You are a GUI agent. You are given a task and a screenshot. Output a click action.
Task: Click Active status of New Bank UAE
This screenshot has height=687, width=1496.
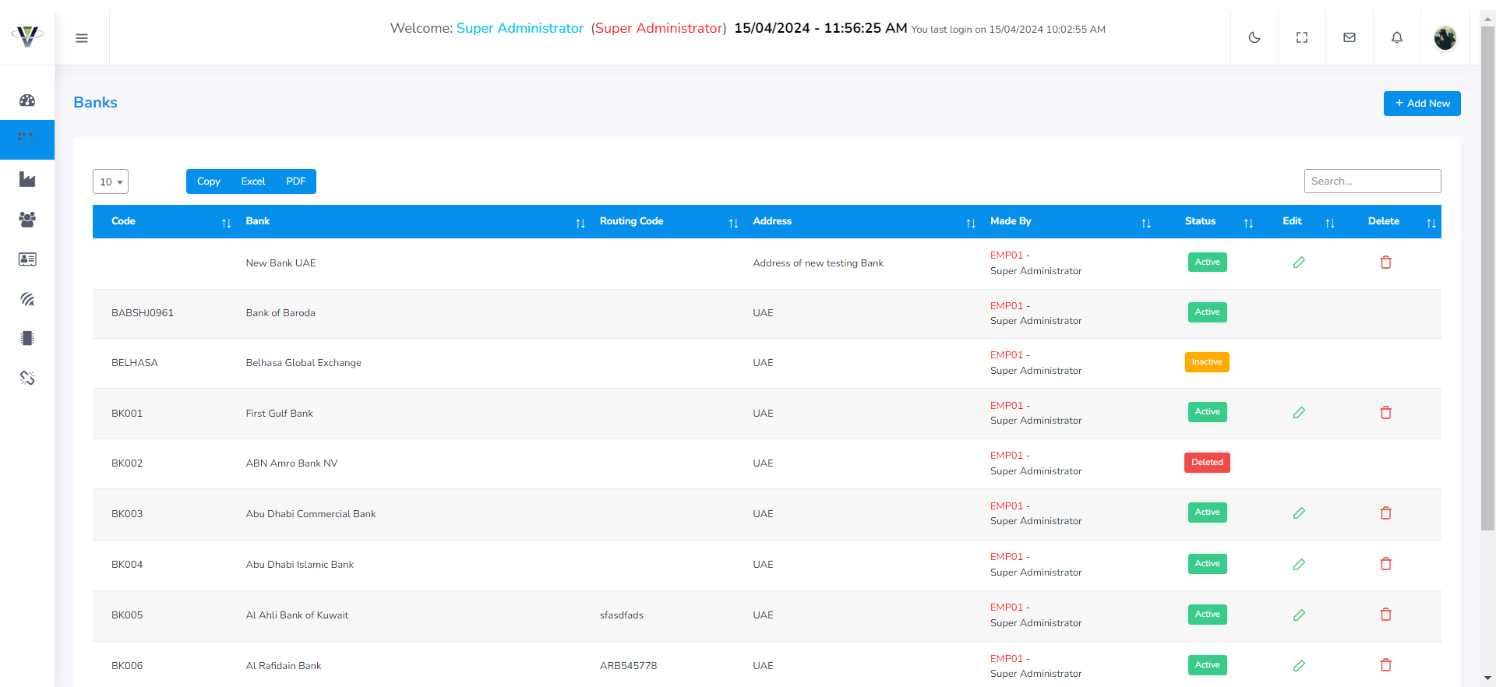click(1208, 262)
